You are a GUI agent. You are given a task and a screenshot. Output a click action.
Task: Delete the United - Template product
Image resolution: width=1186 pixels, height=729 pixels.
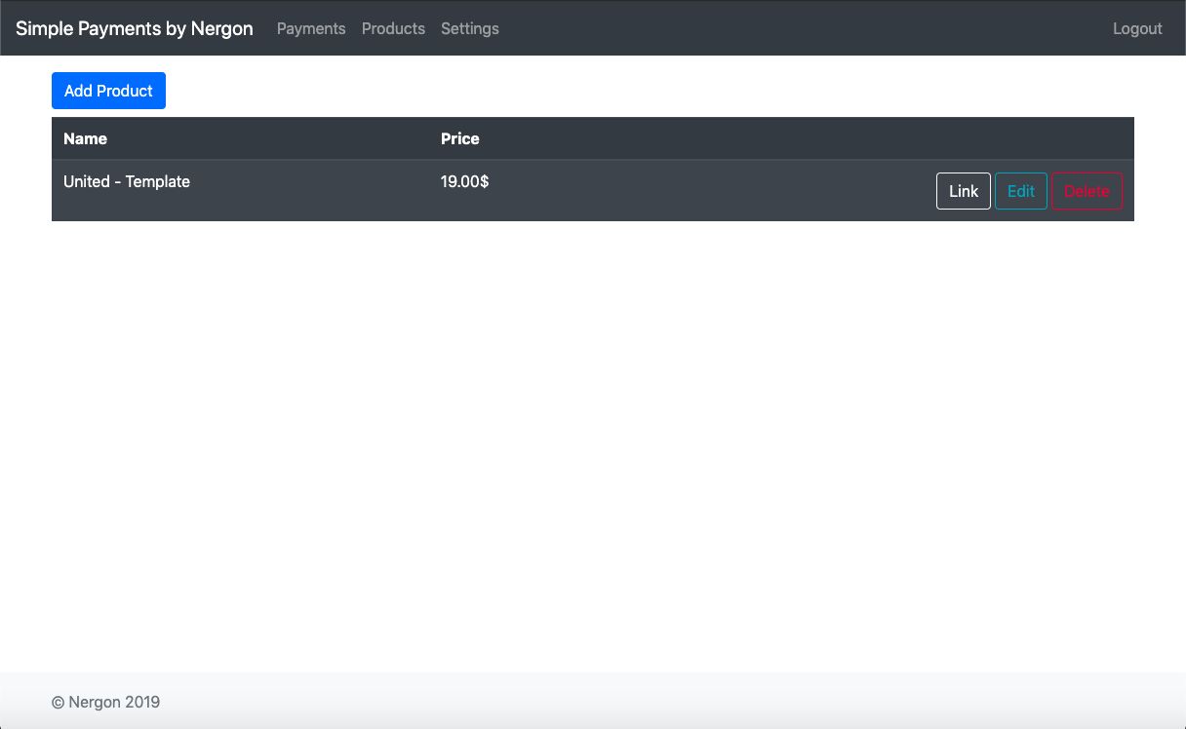tap(1087, 191)
